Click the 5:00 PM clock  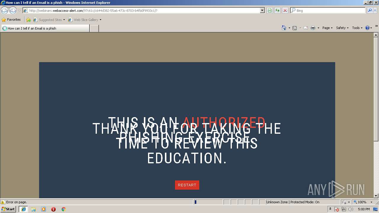pyautogui.click(x=364, y=209)
